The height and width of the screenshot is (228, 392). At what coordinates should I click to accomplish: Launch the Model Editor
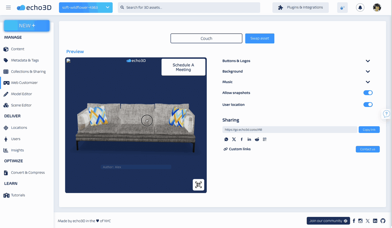click(22, 94)
